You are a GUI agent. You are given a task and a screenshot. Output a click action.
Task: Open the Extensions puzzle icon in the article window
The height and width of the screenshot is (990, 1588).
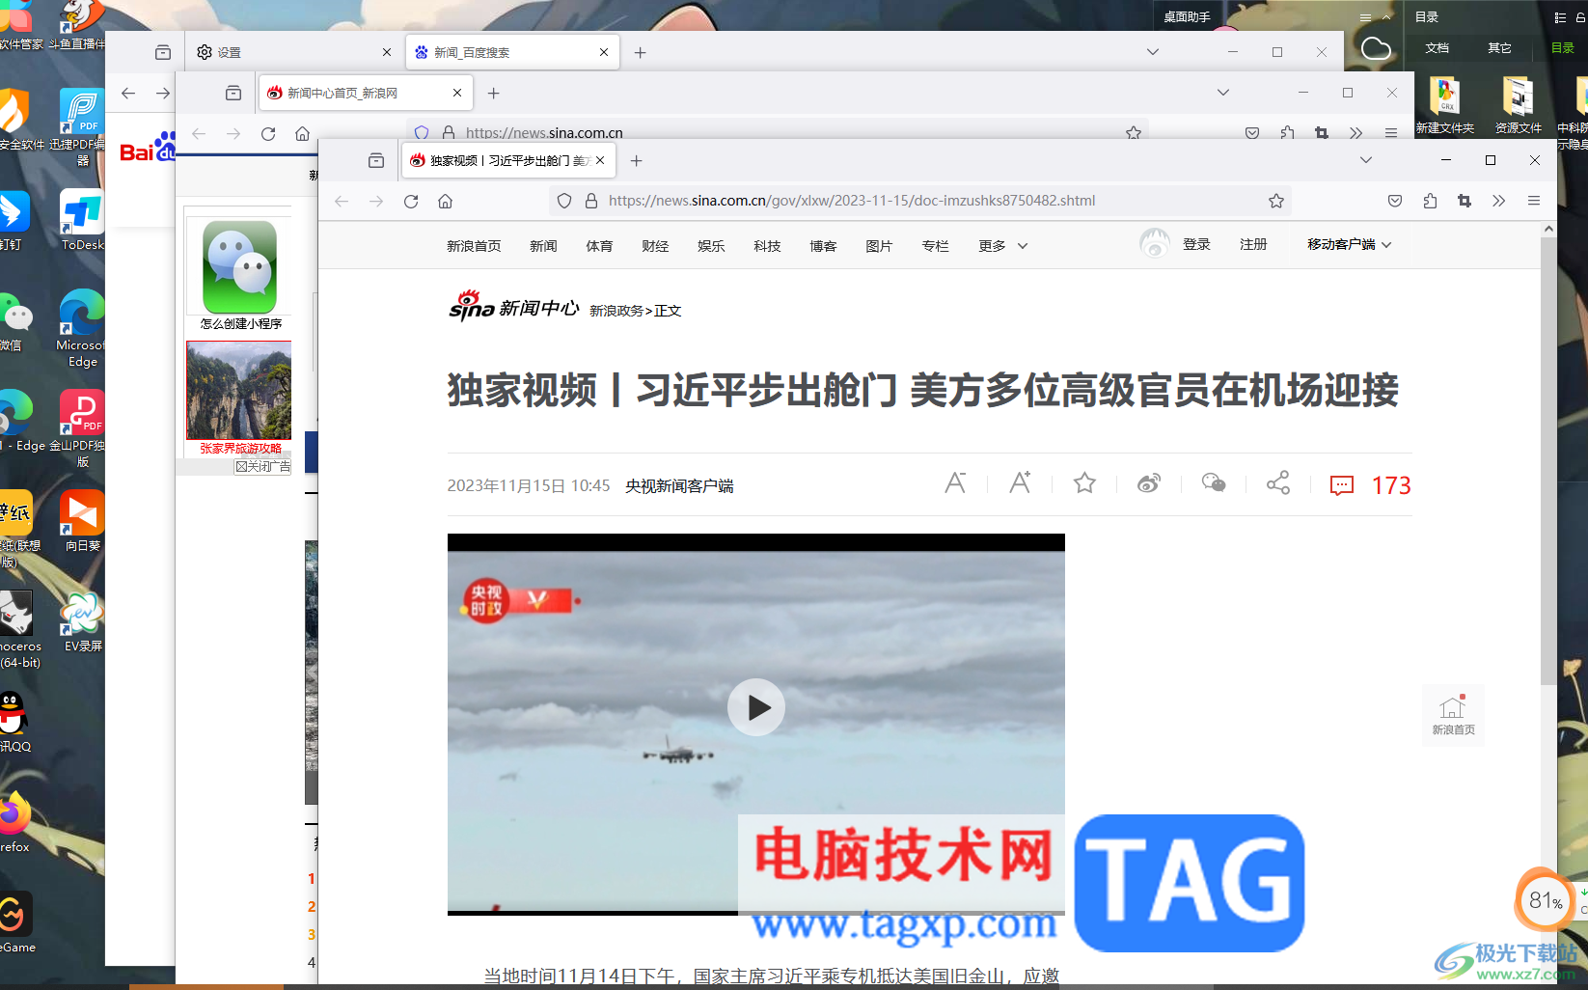tap(1430, 201)
